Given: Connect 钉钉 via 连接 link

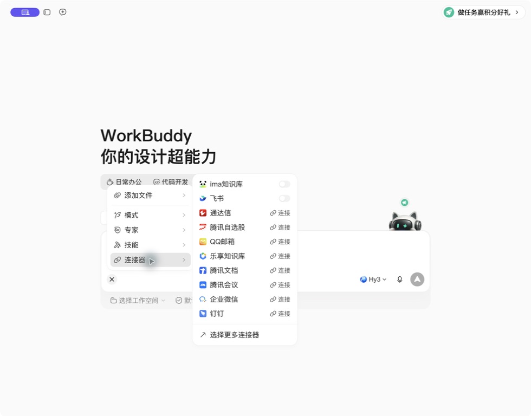Looking at the screenshot, I should [x=280, y=314].
